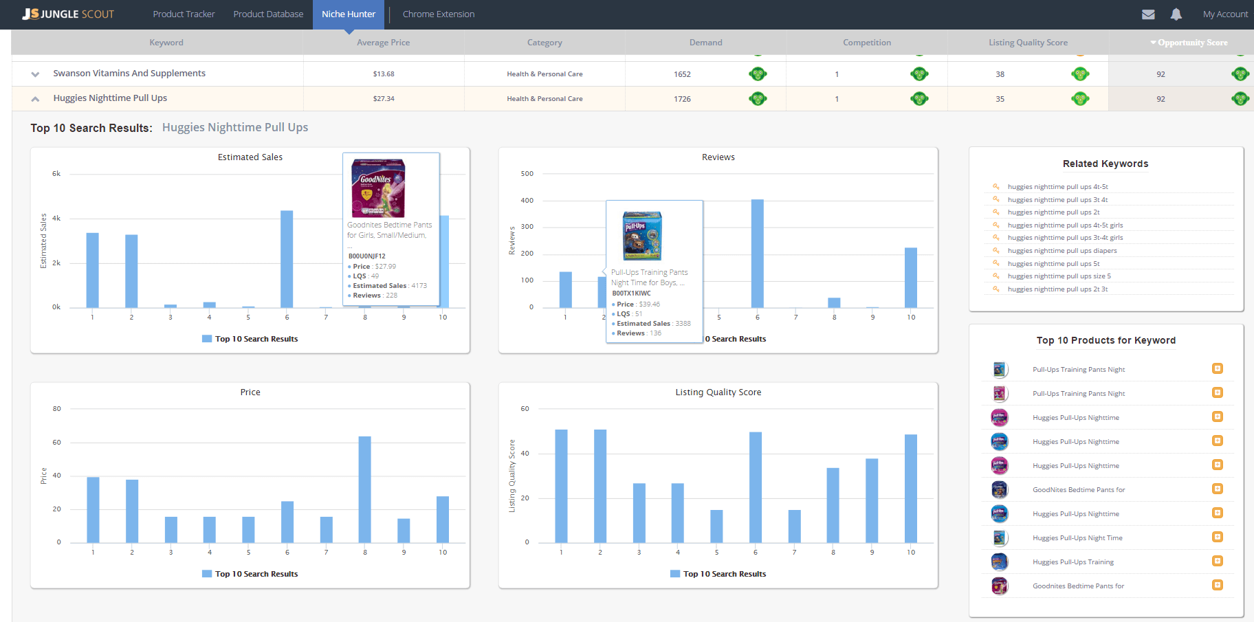Sort by Listing Quality Score column header
Viewport: 1254px width, 622px height.
coord(1028,43)
